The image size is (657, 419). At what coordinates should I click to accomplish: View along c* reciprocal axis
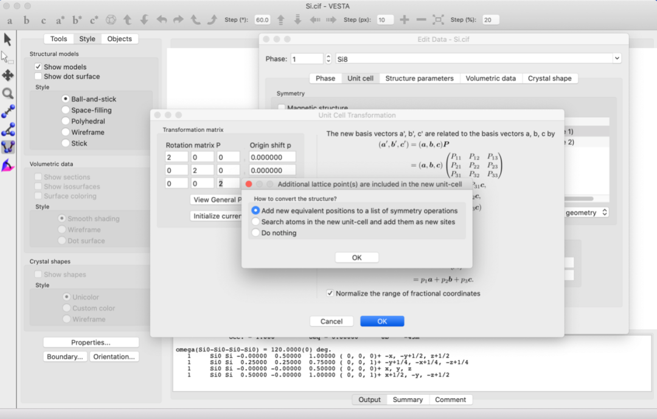pyautogui.click(x=94, y=20)
